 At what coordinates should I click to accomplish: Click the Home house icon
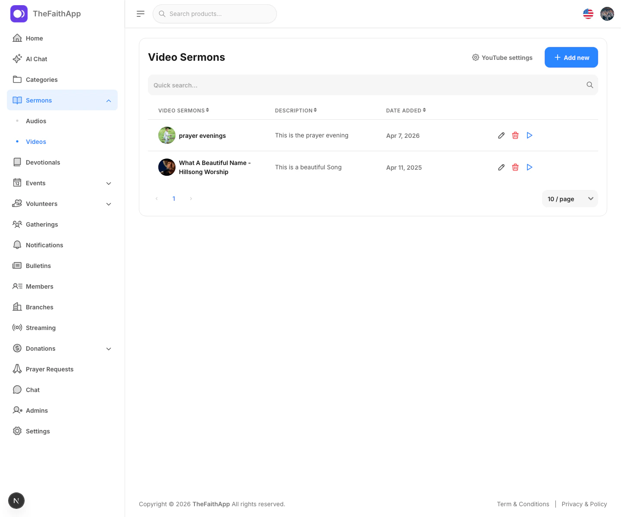17,38
